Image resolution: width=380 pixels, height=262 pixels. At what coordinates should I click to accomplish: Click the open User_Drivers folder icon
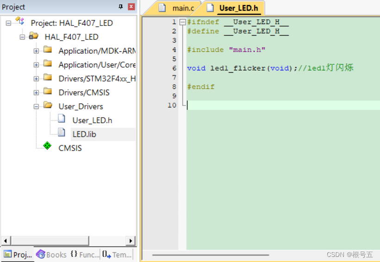pos(48,105)
